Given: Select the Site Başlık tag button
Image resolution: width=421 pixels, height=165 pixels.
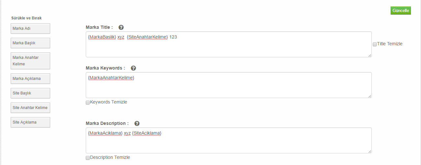Looking at the screenshot, I should (30, 93).
